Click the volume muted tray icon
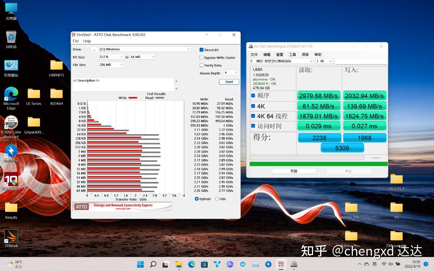 (391, 264)
